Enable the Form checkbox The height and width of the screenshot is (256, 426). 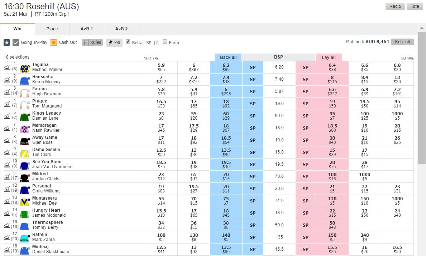[165, 42]
